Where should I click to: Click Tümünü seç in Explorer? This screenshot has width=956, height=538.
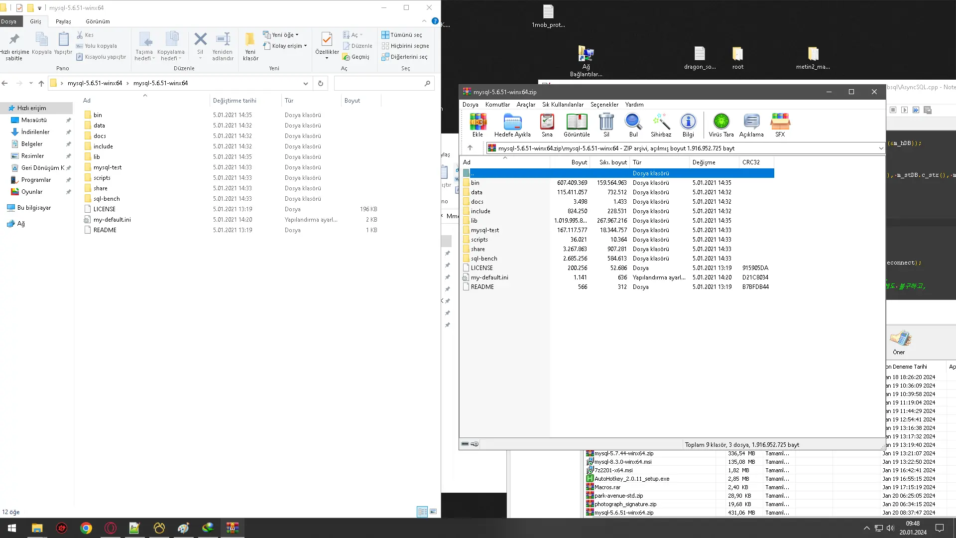click(402, 35)
